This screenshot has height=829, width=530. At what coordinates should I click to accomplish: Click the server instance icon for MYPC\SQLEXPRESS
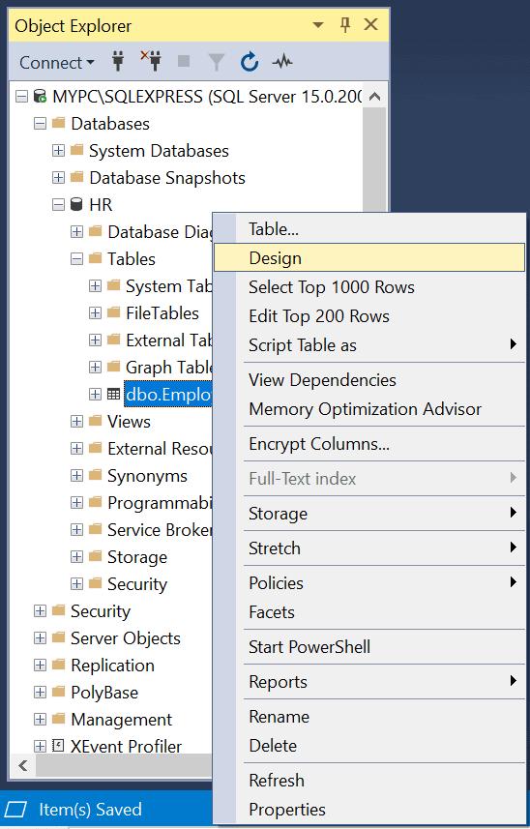coord(41,96)
